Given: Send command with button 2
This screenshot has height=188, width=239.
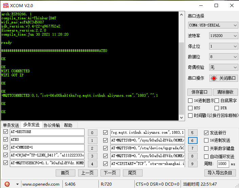Looking at the screenshot, I should coord(93,148).
